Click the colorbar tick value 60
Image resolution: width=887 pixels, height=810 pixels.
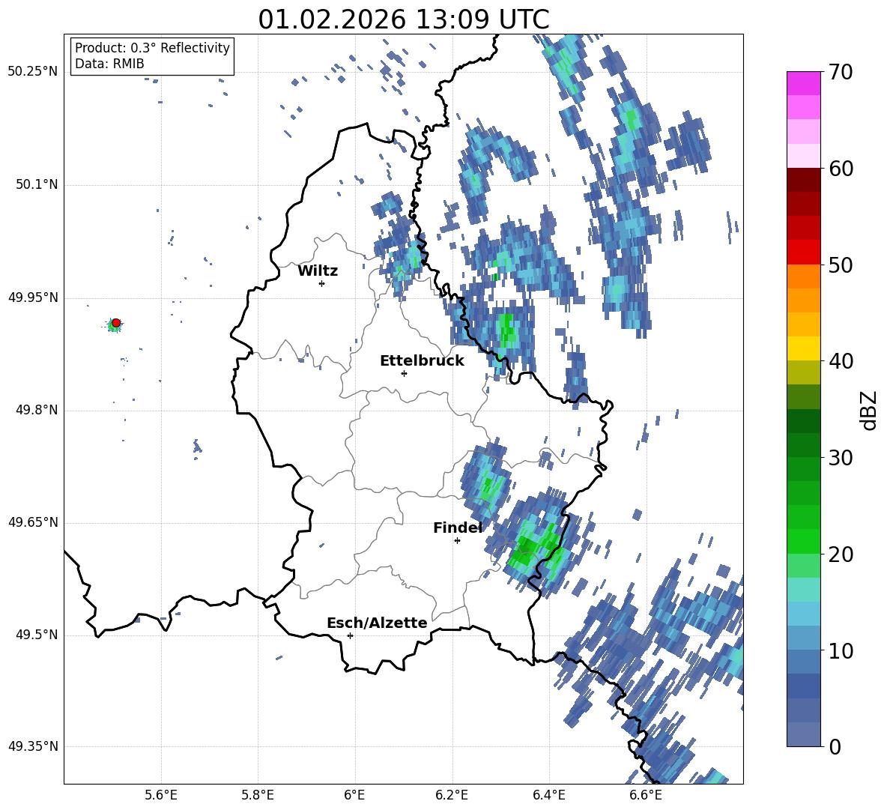tap(841, 169)
